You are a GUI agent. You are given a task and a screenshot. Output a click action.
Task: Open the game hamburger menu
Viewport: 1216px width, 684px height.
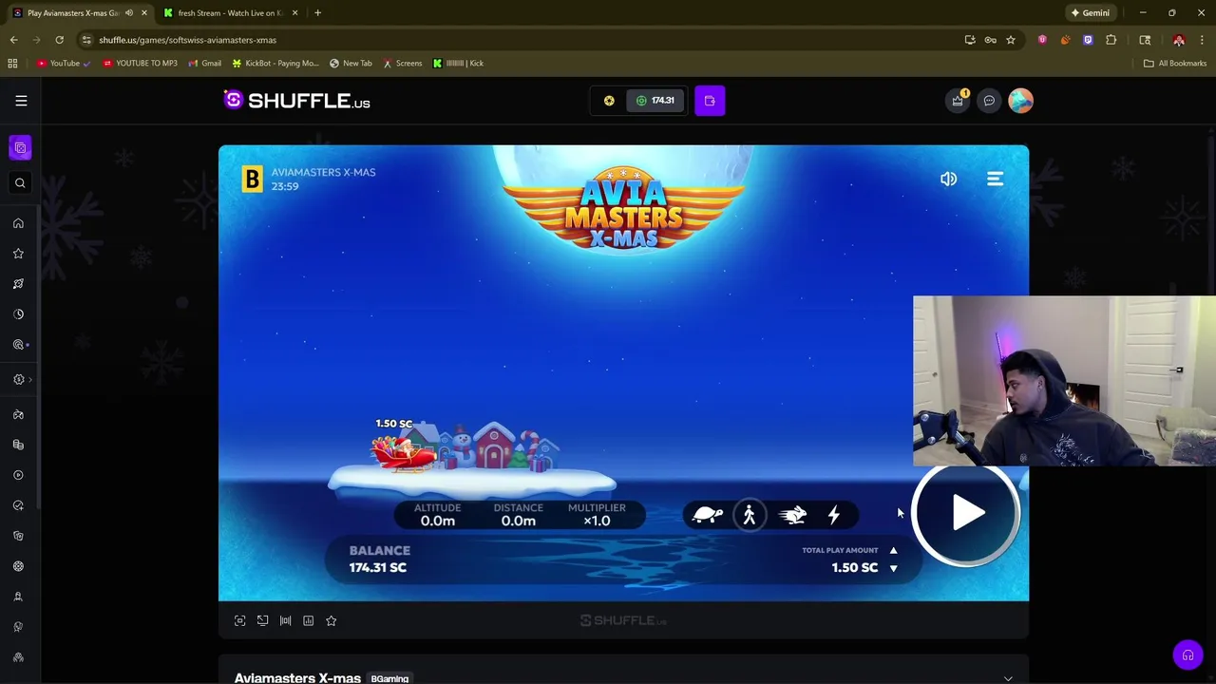tap(995, 179)
